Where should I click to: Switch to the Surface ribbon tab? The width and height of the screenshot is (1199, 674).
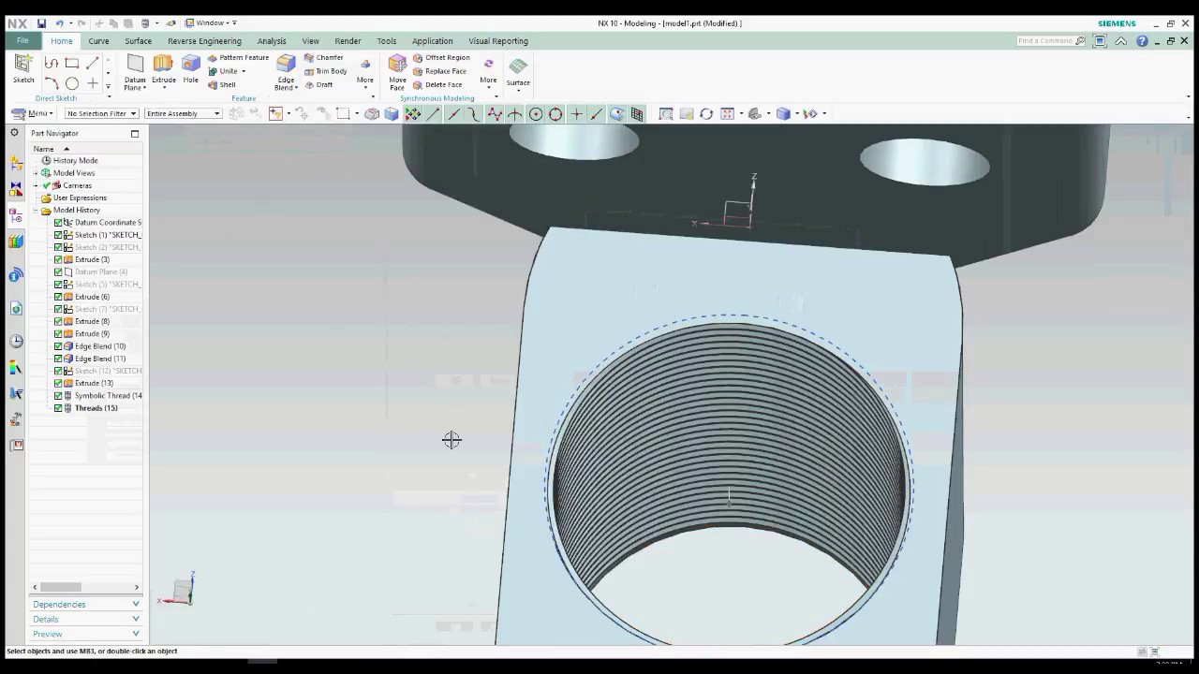click(138, 41)
